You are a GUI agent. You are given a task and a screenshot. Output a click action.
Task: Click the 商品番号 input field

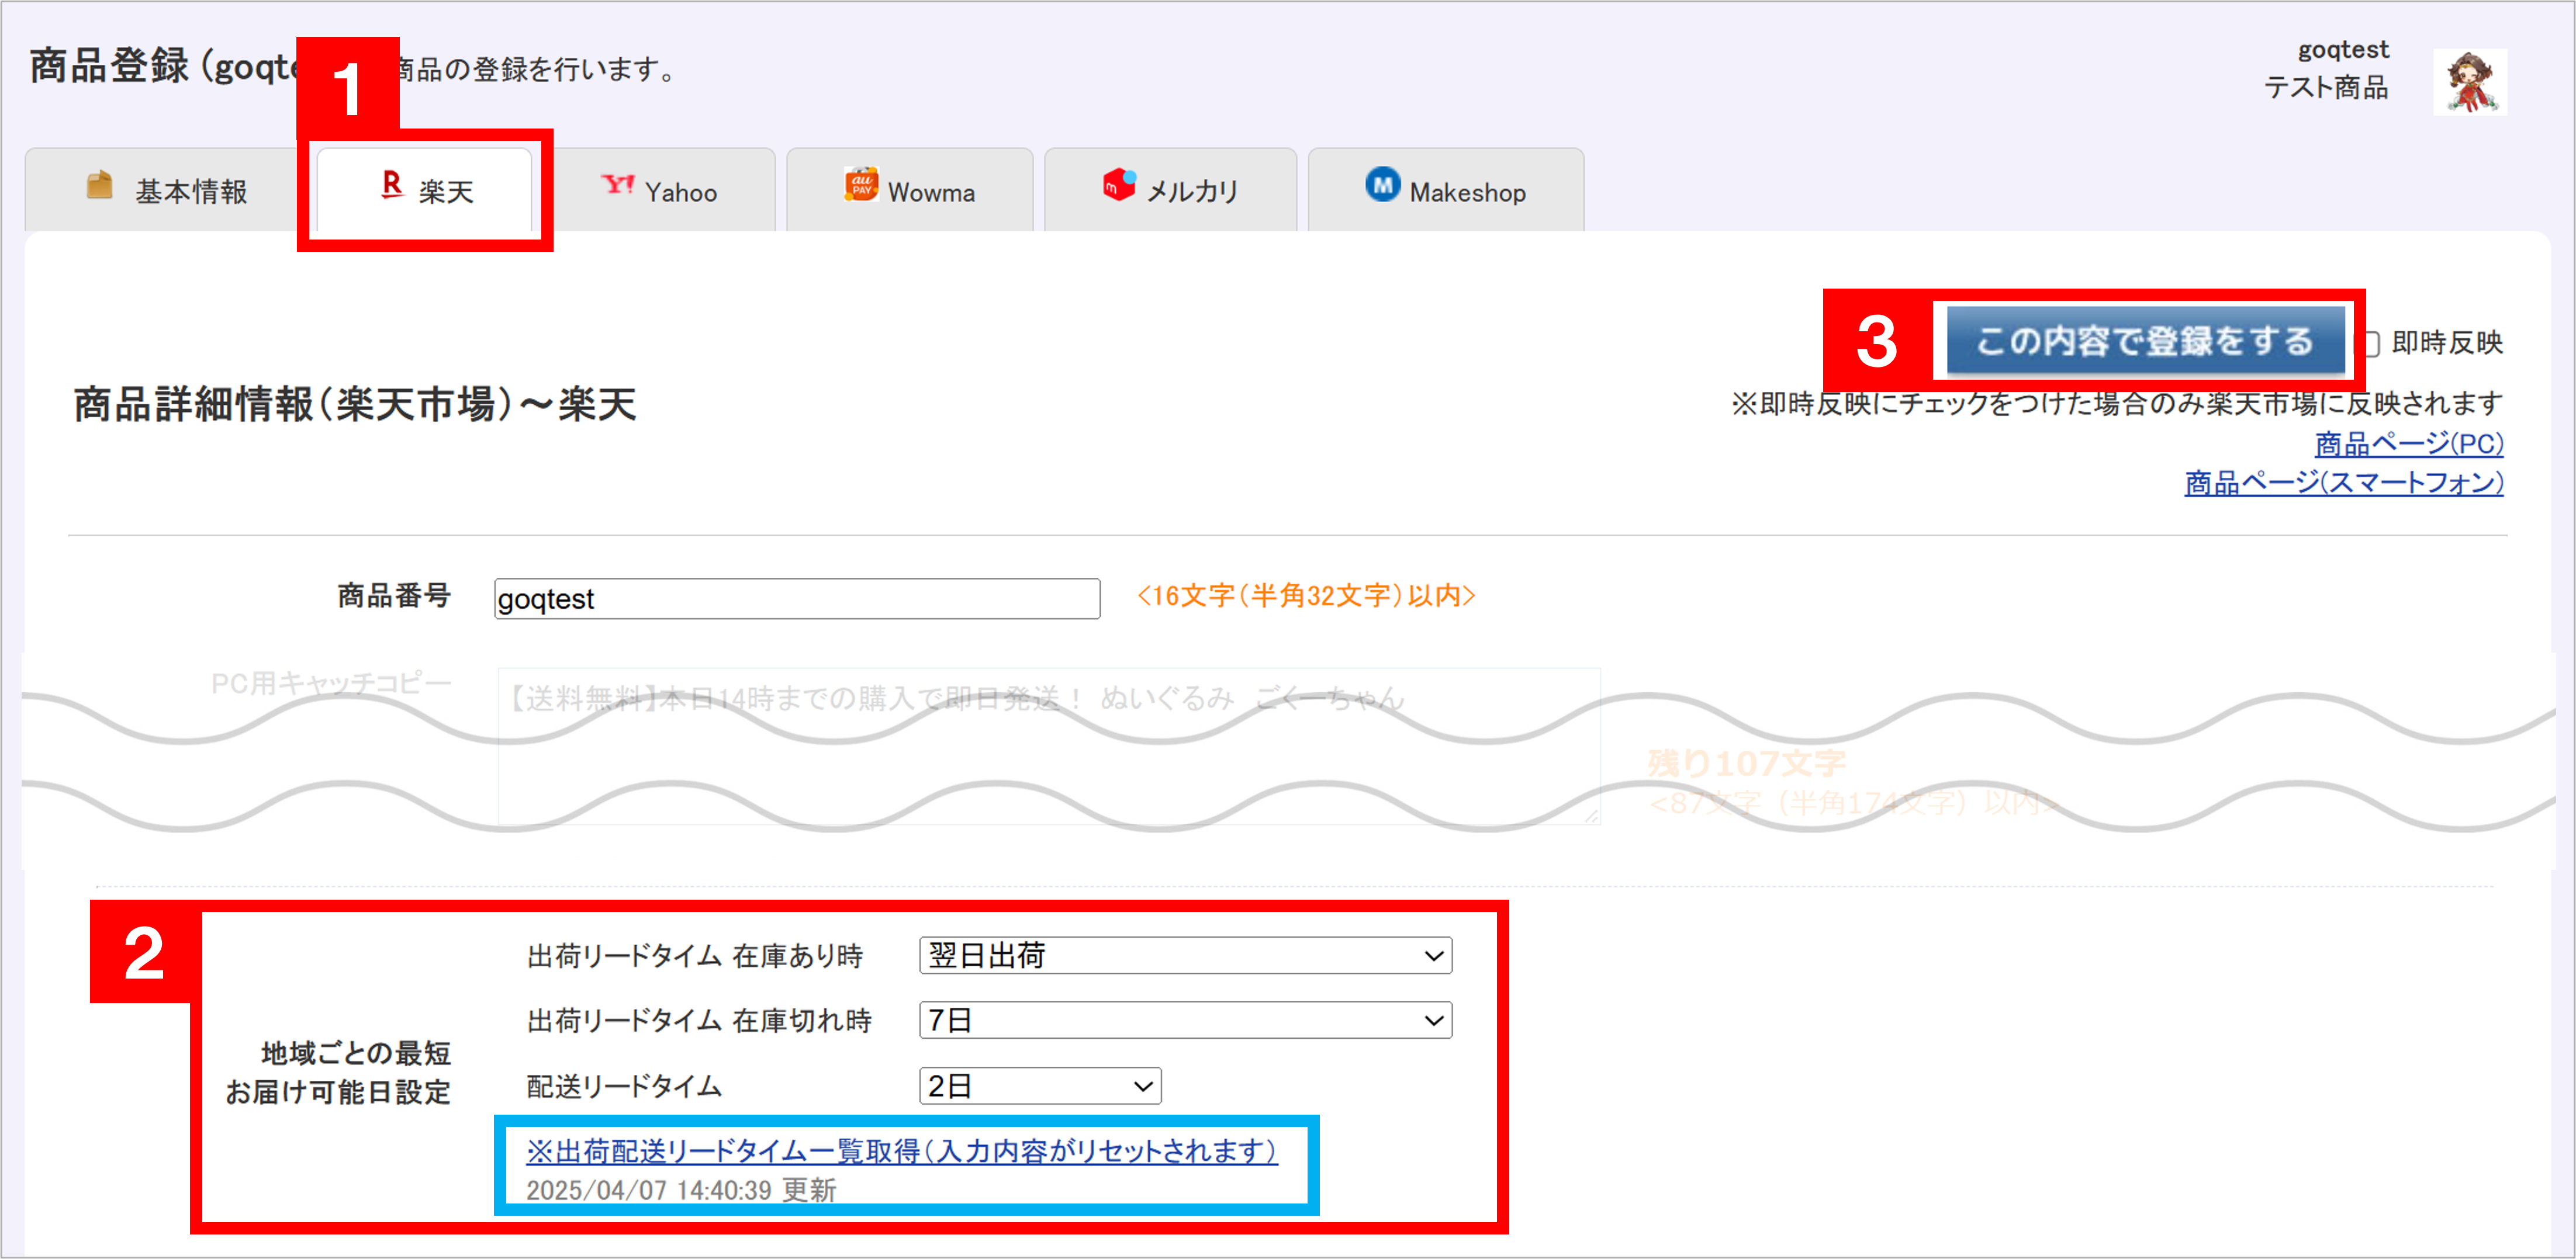click(796, 598)
